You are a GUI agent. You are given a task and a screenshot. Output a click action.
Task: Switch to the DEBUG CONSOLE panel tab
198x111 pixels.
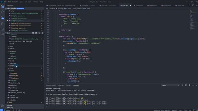point(51,85)
